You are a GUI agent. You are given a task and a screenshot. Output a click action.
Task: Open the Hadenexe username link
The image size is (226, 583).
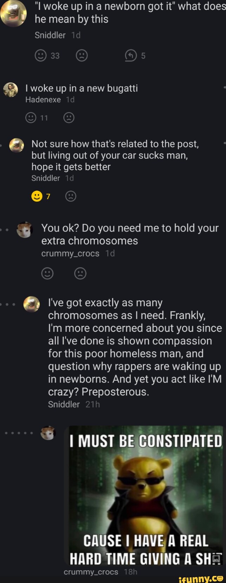43,100
